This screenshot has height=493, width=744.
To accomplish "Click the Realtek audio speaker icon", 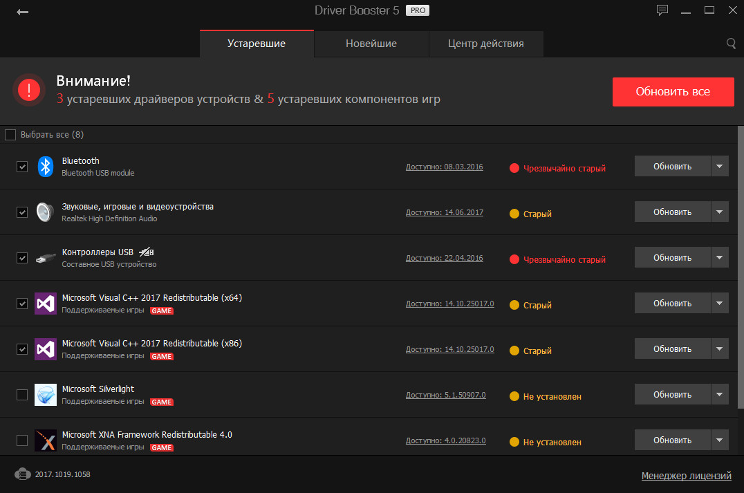I will click(x=46, y=212).
